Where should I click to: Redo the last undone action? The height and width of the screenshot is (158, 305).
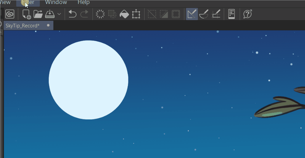[x=85, y=14]
